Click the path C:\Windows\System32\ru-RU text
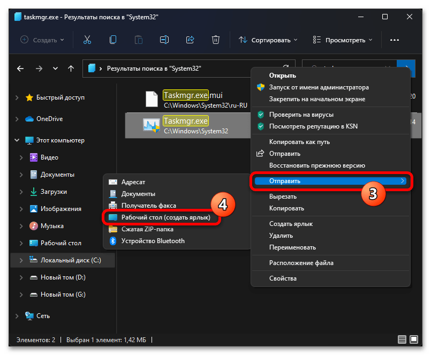431x355 pixels. coord(206,105)
